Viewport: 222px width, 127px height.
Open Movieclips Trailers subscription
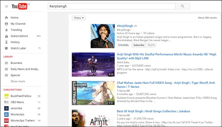(23, 120)
